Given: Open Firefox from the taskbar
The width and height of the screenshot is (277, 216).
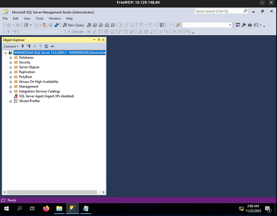Looking at the screenshot, I should (x=46, y=209).
